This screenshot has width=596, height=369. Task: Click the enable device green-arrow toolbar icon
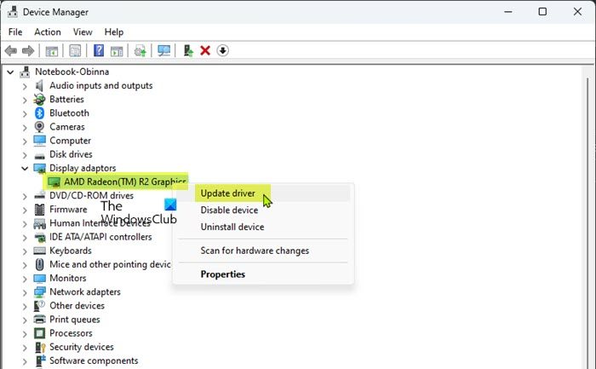[188, 51]
